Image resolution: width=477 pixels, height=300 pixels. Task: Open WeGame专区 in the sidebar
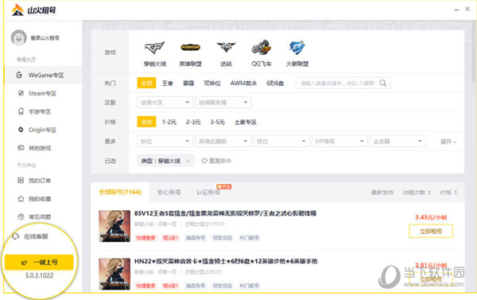(43, 76)
